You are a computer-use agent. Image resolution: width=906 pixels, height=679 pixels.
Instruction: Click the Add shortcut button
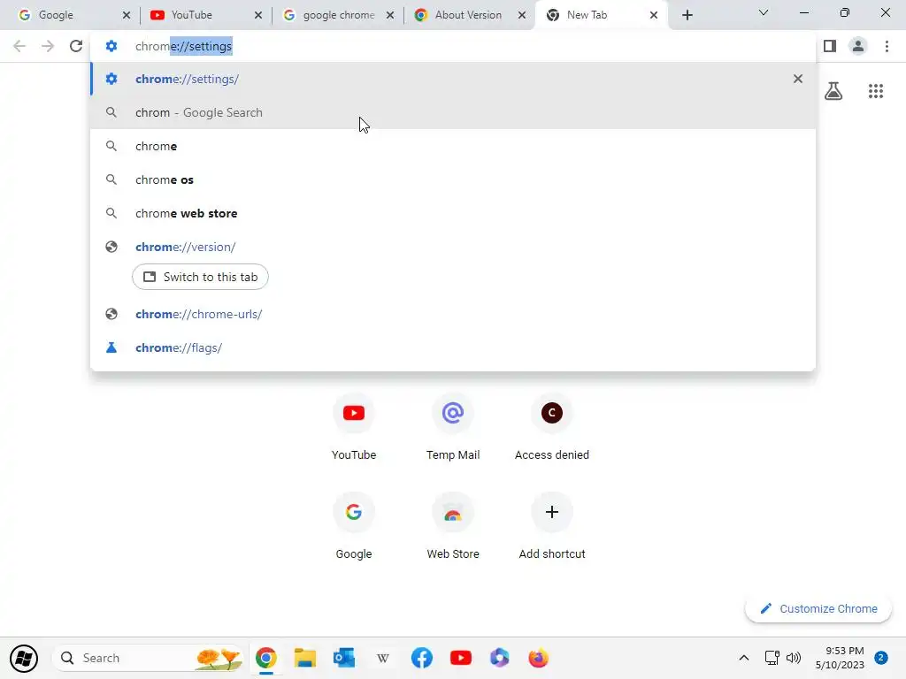[x=552, y=526]
